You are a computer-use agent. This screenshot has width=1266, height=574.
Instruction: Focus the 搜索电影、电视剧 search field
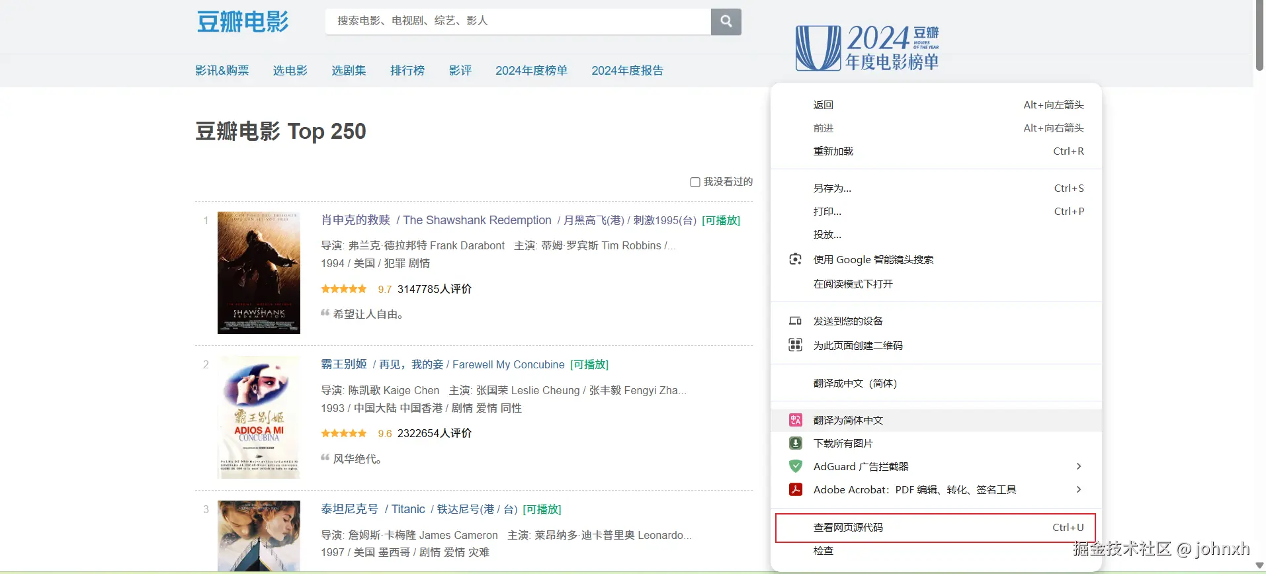(x=518, y=21)
